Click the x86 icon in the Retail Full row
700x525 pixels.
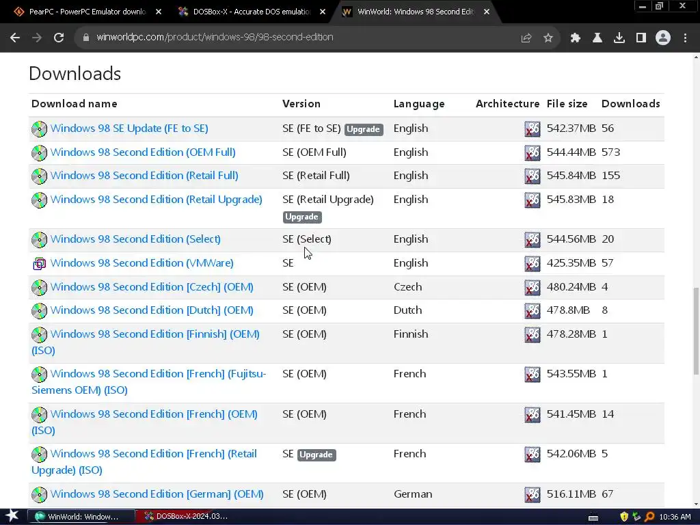pyautogui.click(x=532, y=176)
